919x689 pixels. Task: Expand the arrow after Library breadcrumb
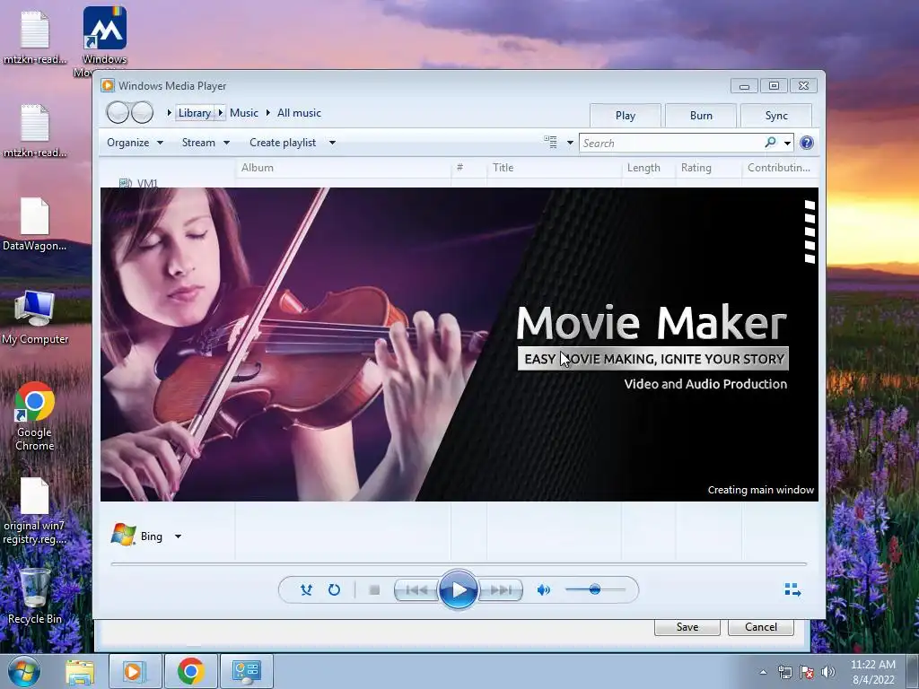pos(221,112)
